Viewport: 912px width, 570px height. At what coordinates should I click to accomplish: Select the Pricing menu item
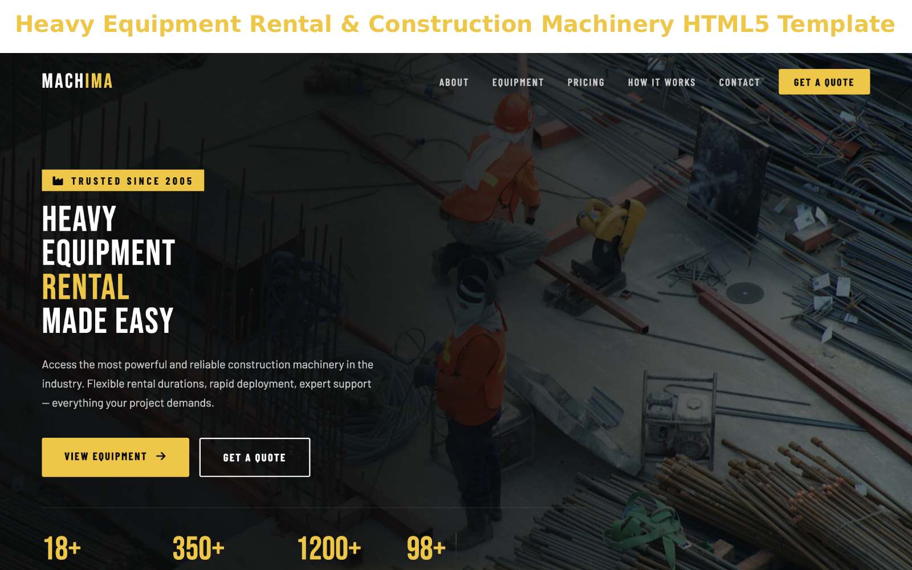[587, 82]
